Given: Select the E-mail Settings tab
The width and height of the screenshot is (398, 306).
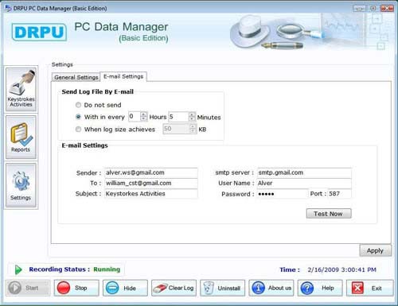Looking at the screenshot, I should 123,76.
